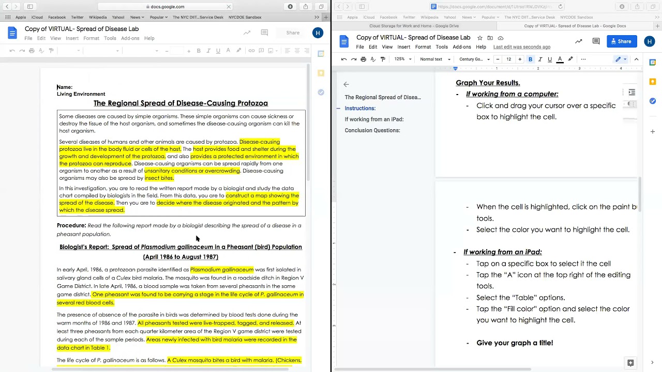Close outline with back arrow
This screenshot has width=662, height=372.
tap(346, 84)
